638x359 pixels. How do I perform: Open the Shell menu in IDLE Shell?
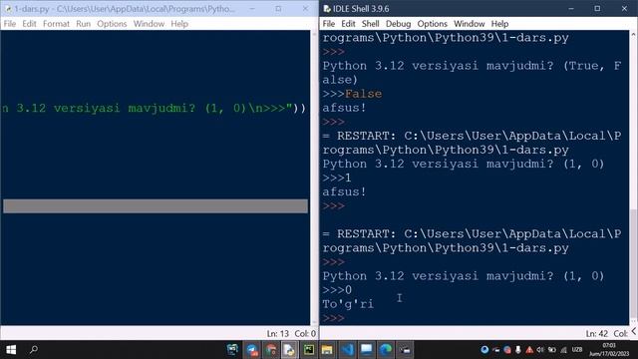[370, 24]
